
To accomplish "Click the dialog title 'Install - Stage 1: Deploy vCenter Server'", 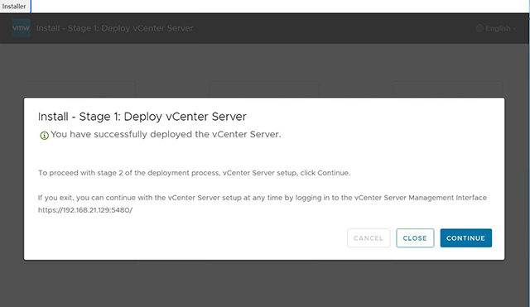I will click(x=142, y=117).
